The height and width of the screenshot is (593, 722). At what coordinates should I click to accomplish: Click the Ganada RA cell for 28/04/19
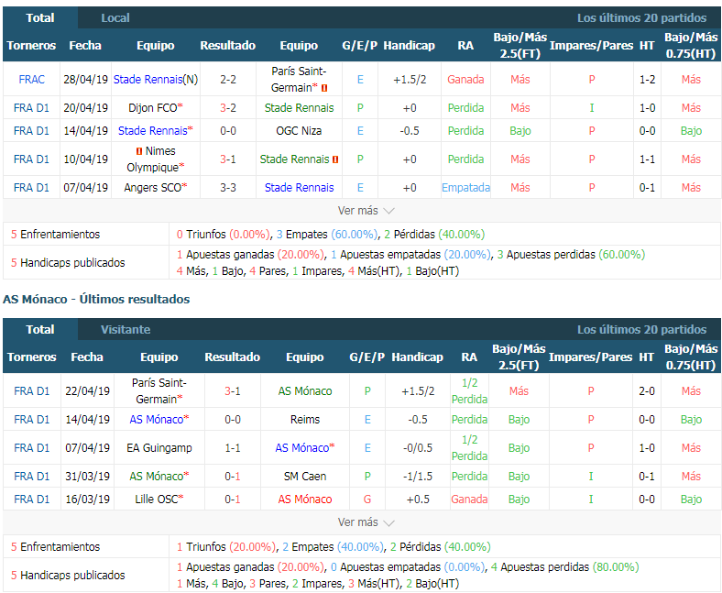click(x=465, y=79)
